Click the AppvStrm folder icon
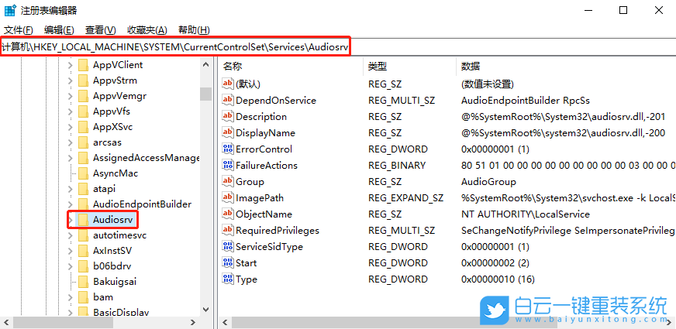The height and width of the screenshot is (329, 676). pyautogui.click(x=83, y=81)
